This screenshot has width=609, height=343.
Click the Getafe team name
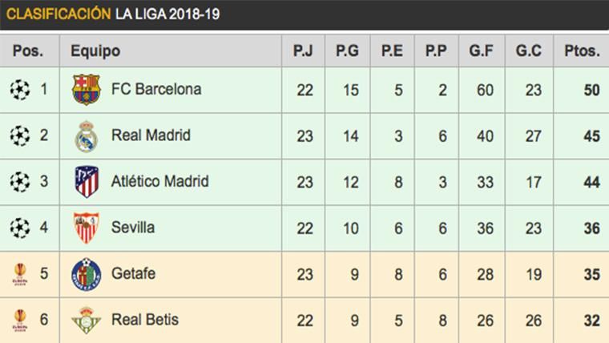[x=134, y=273]
